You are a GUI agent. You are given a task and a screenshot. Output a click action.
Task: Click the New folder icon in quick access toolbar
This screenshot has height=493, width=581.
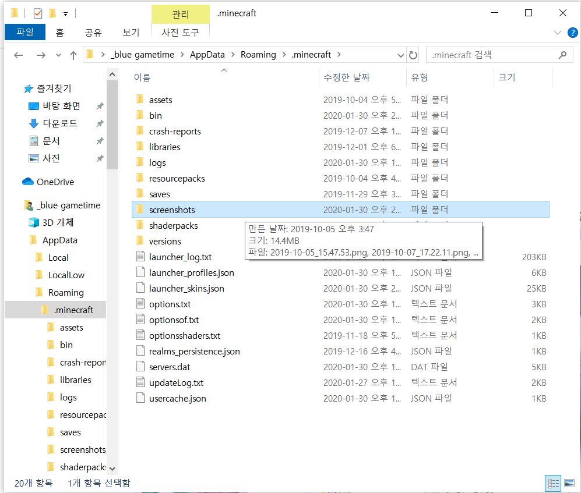click(x=52, y=14)
